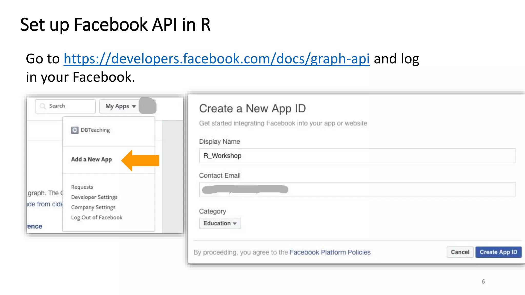
Task: Choose Add a New App
Action: point(92,160)
